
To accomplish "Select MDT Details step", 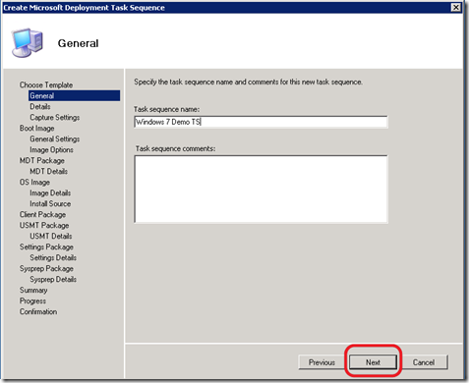I will 48,171.
